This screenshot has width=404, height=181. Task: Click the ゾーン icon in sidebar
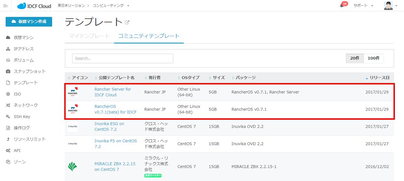coord(8,162)
